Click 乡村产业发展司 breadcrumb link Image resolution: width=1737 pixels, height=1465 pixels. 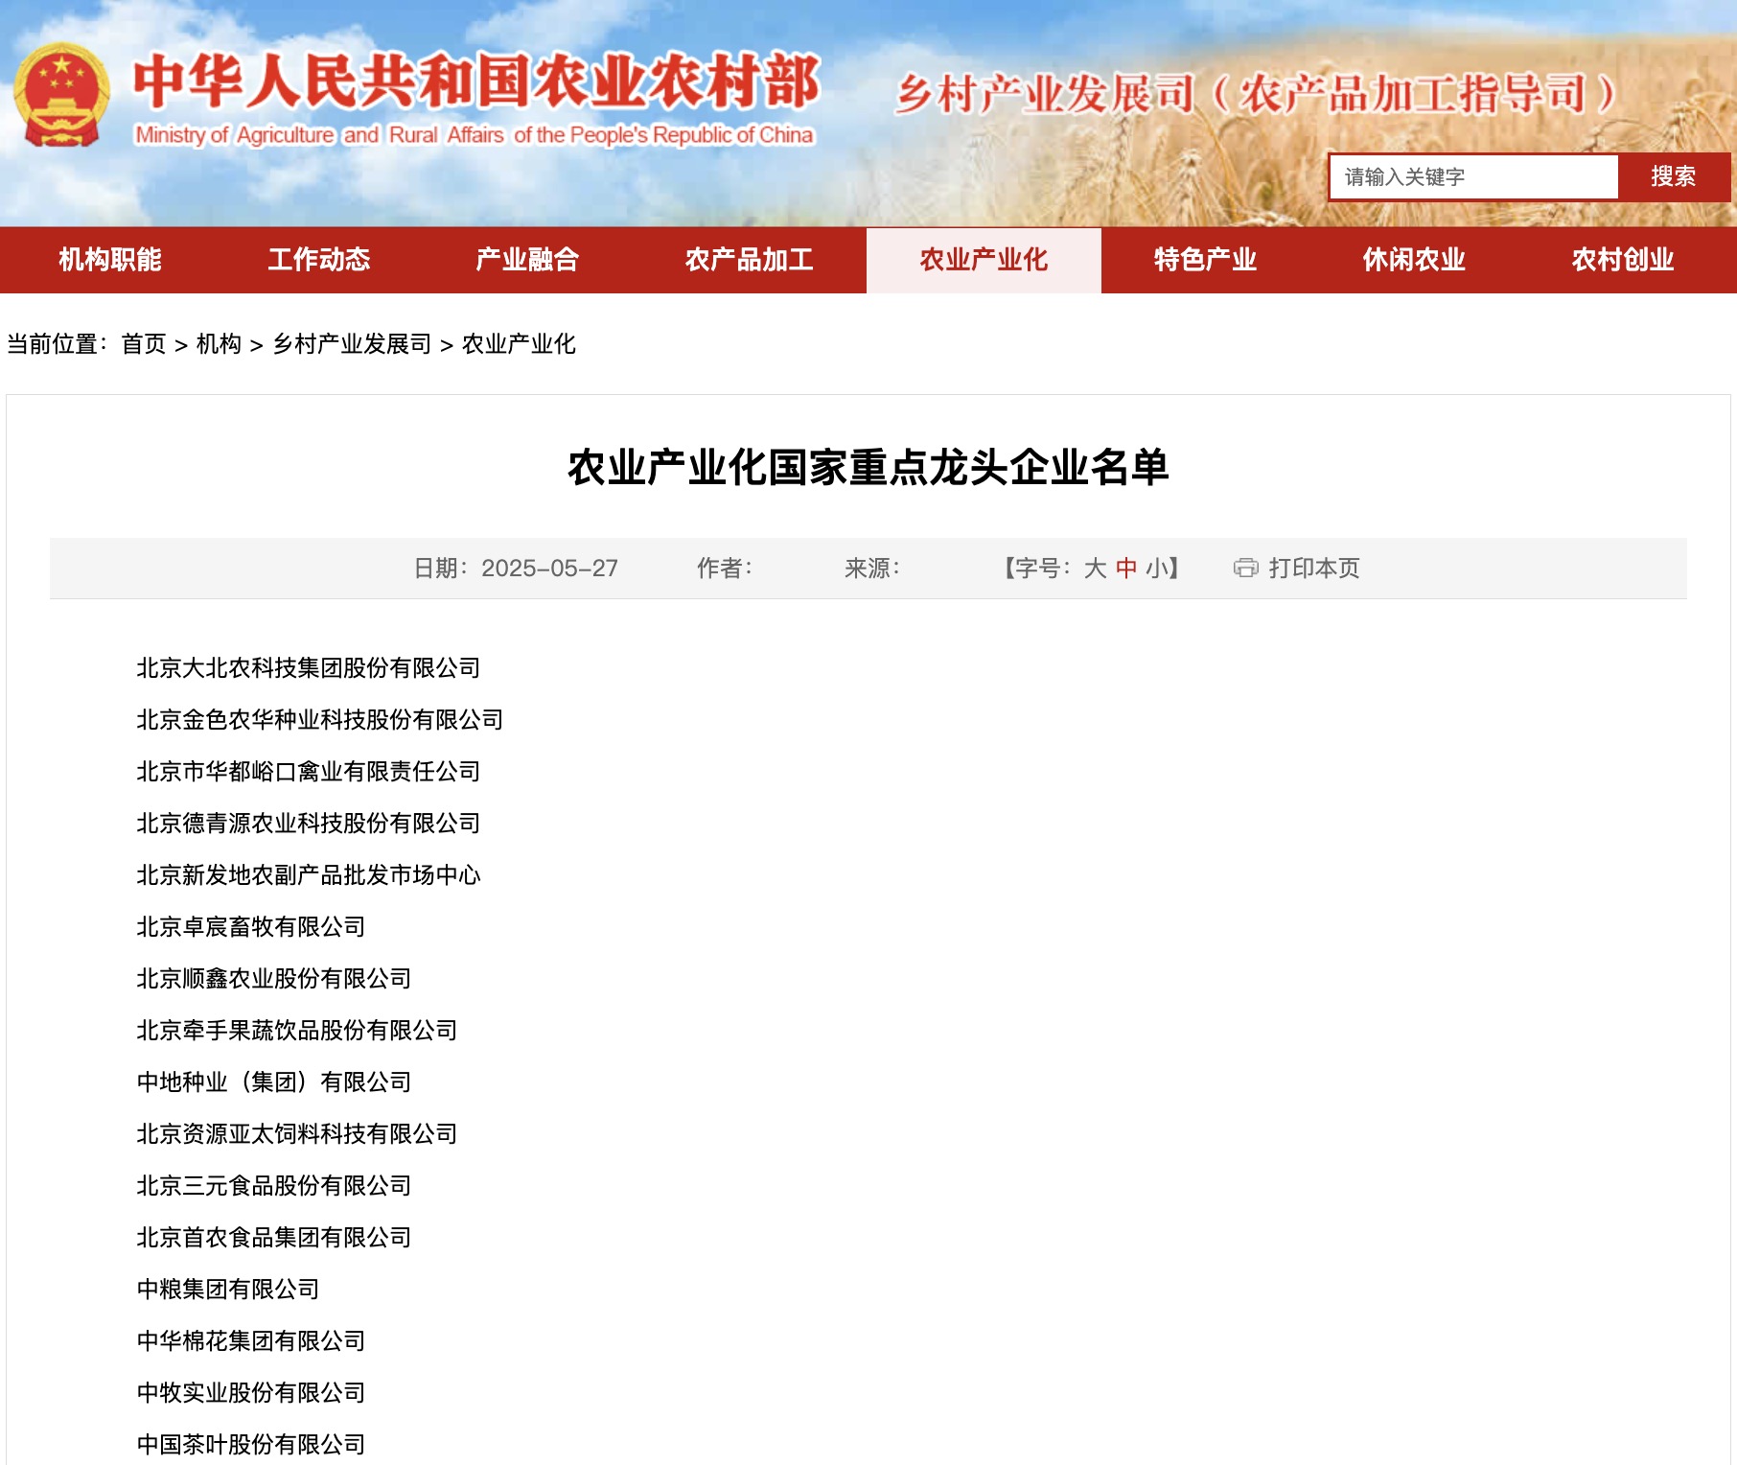tap(352, 344)
